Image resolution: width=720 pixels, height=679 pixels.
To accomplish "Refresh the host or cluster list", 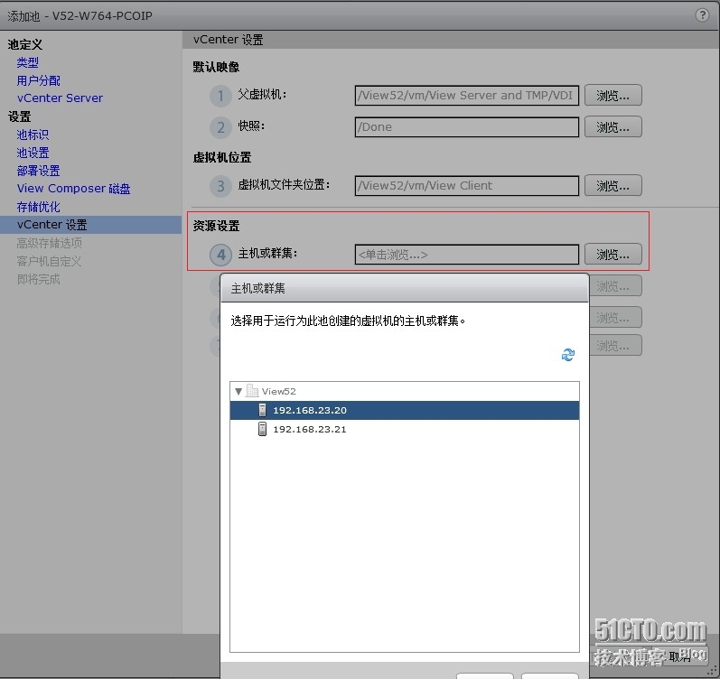I will point(568,355).
